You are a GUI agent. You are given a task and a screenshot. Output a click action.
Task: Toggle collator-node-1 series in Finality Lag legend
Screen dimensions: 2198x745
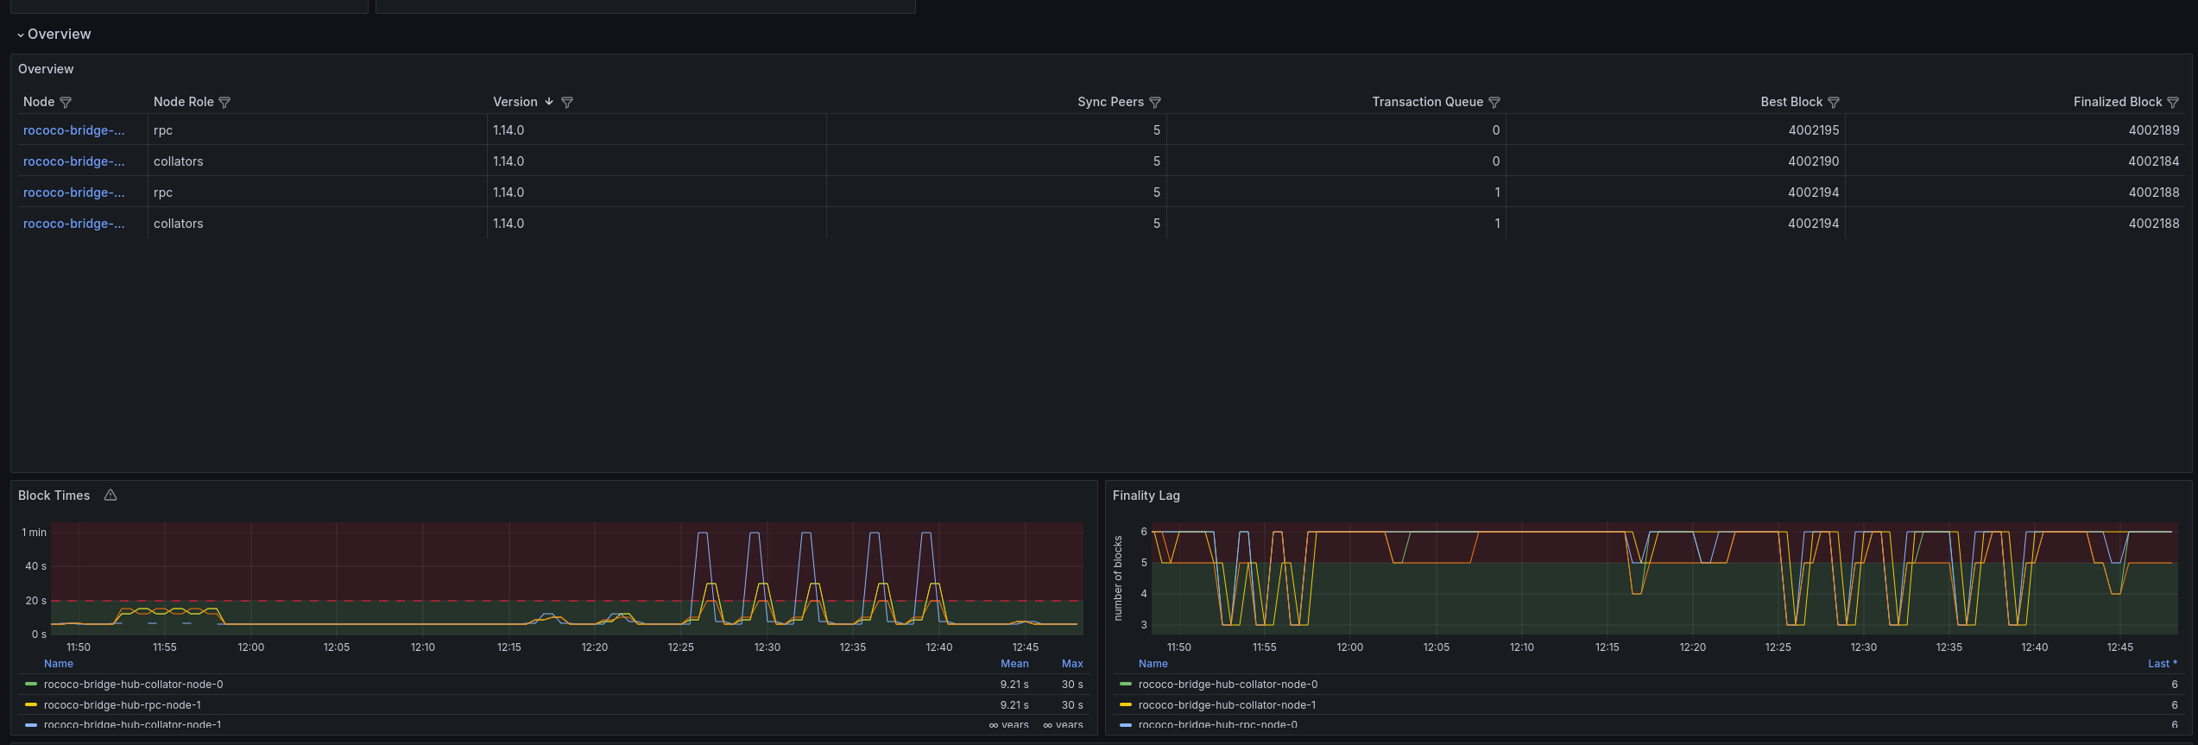click(1227, 705)
